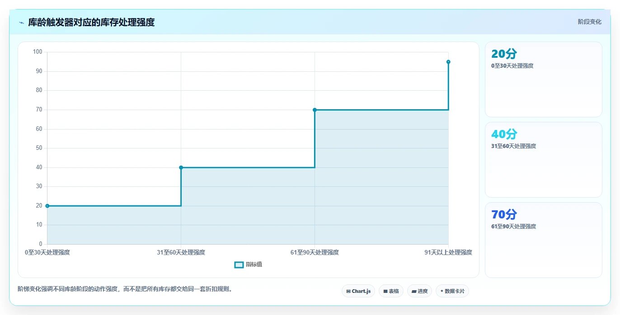Click the 0至30天处理强度 axis label

pyautogui.click(x=47, y=252)
